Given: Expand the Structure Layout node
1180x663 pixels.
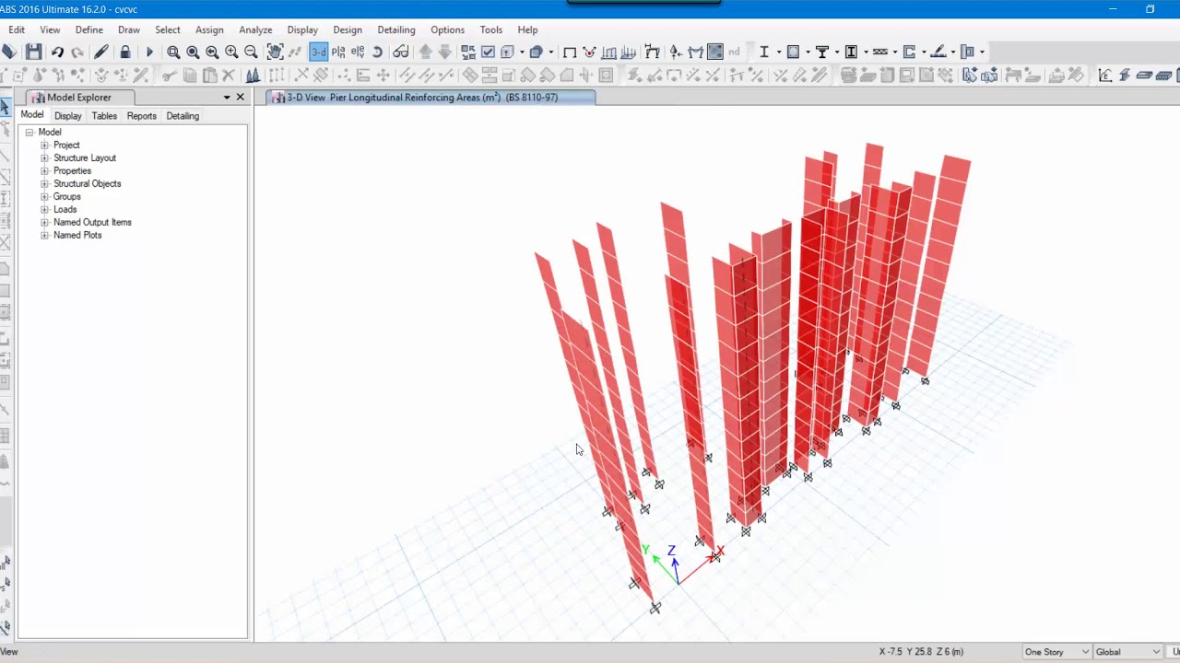Looking at the screenshot, I should click(x=44, y=157).
